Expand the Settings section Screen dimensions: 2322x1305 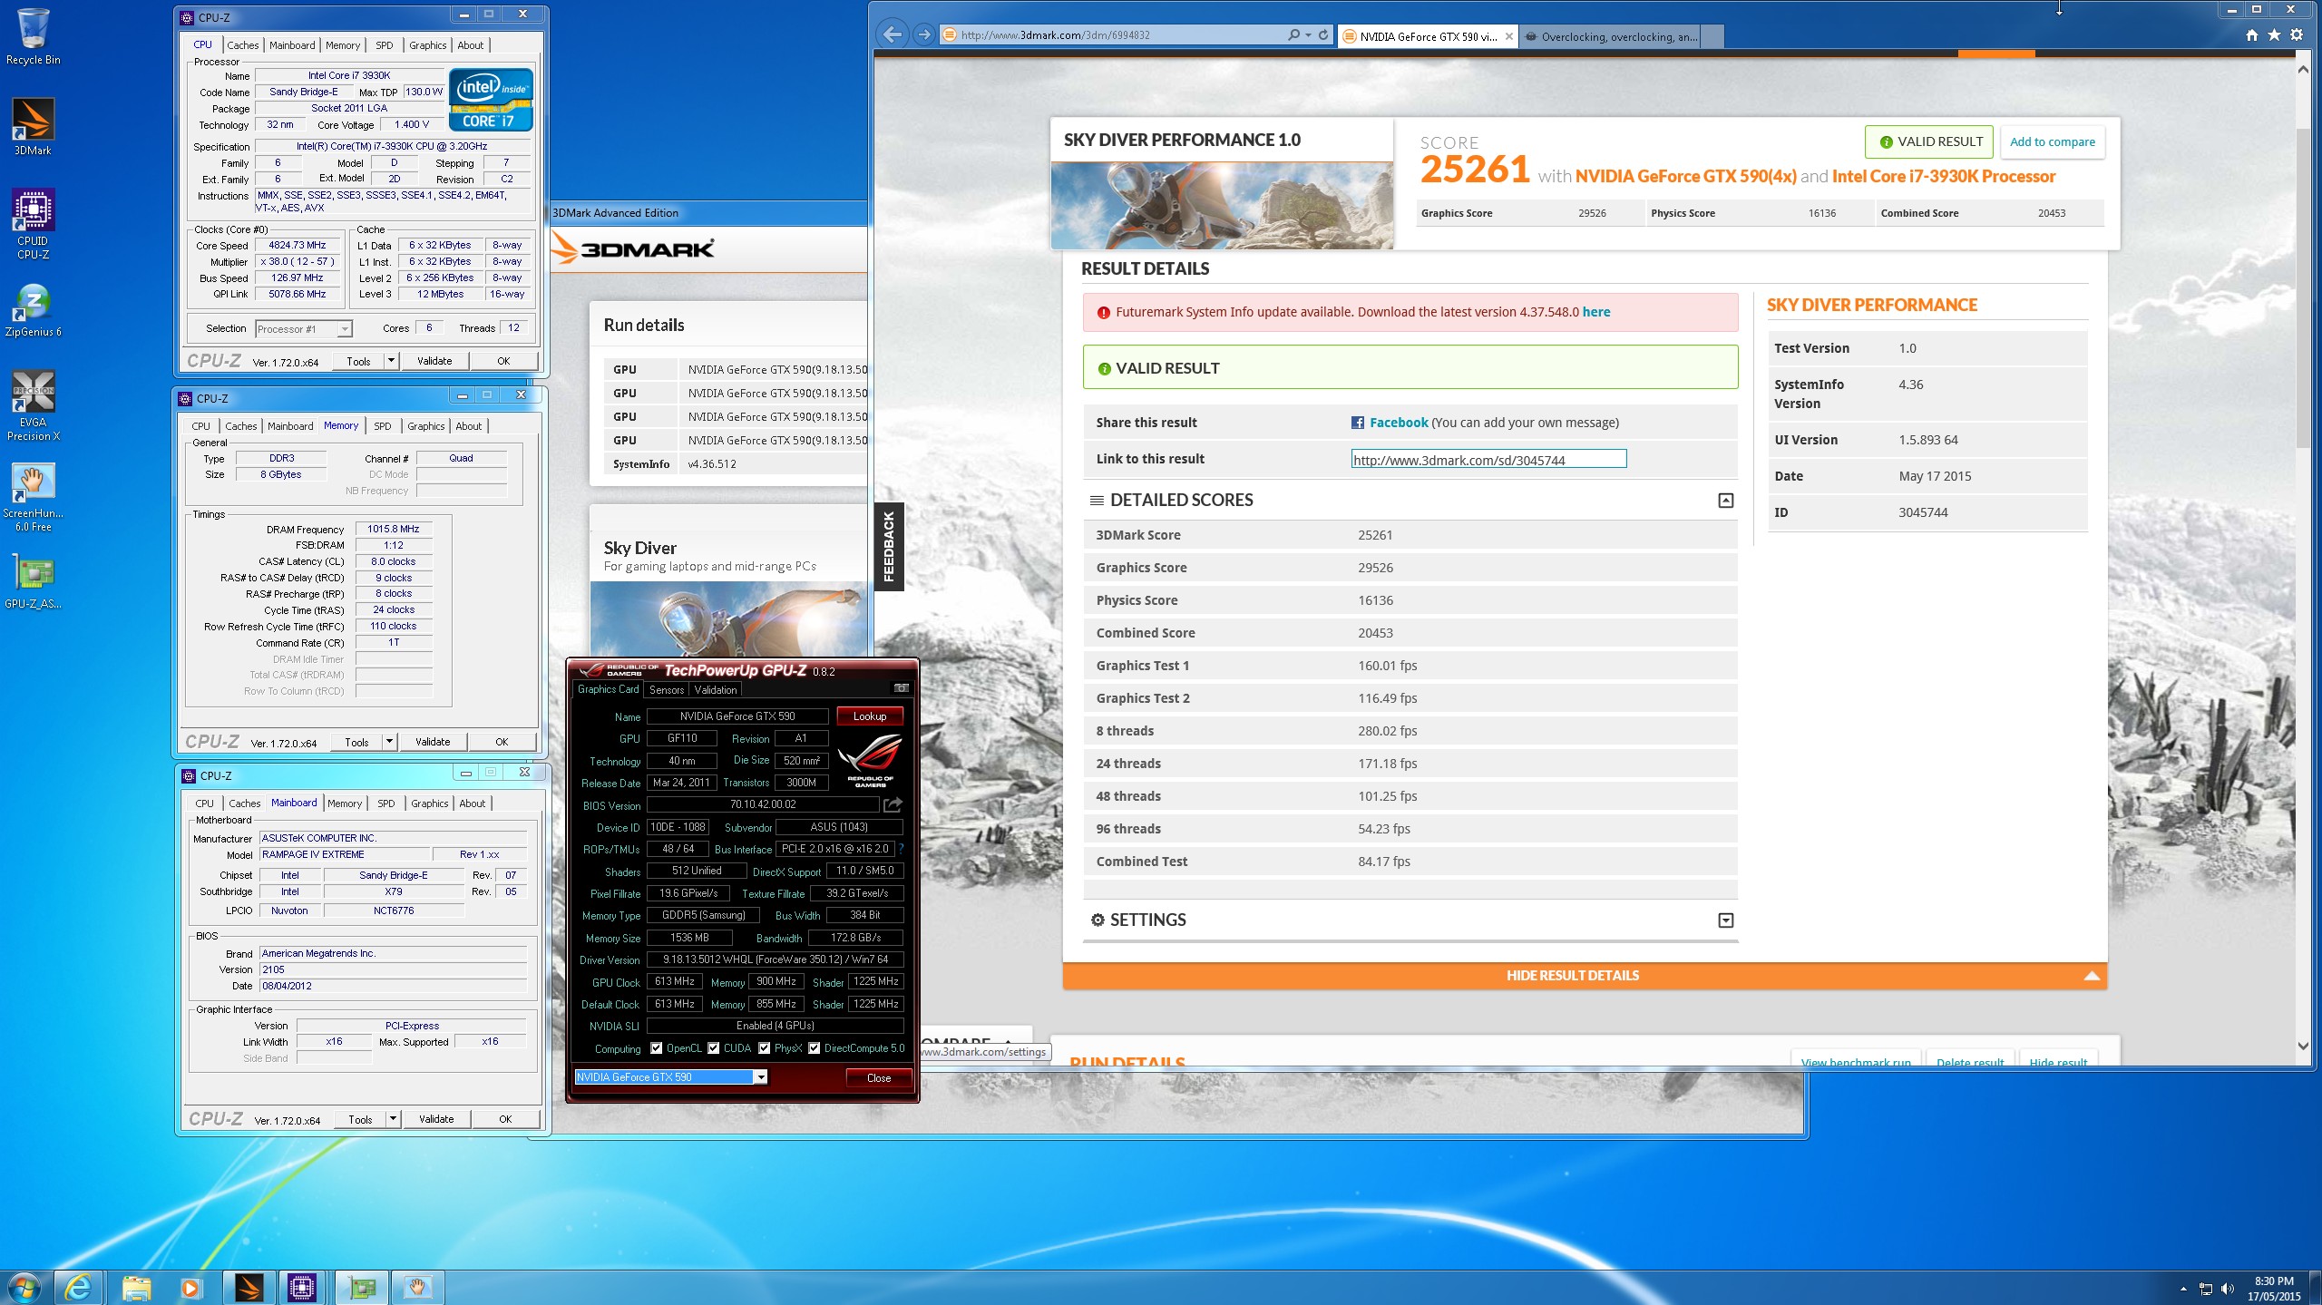[x=1726, y=920]
